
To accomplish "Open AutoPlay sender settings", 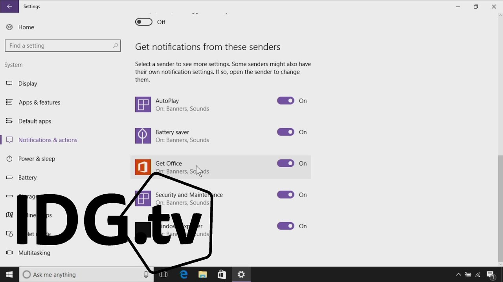I will (221, 105).
